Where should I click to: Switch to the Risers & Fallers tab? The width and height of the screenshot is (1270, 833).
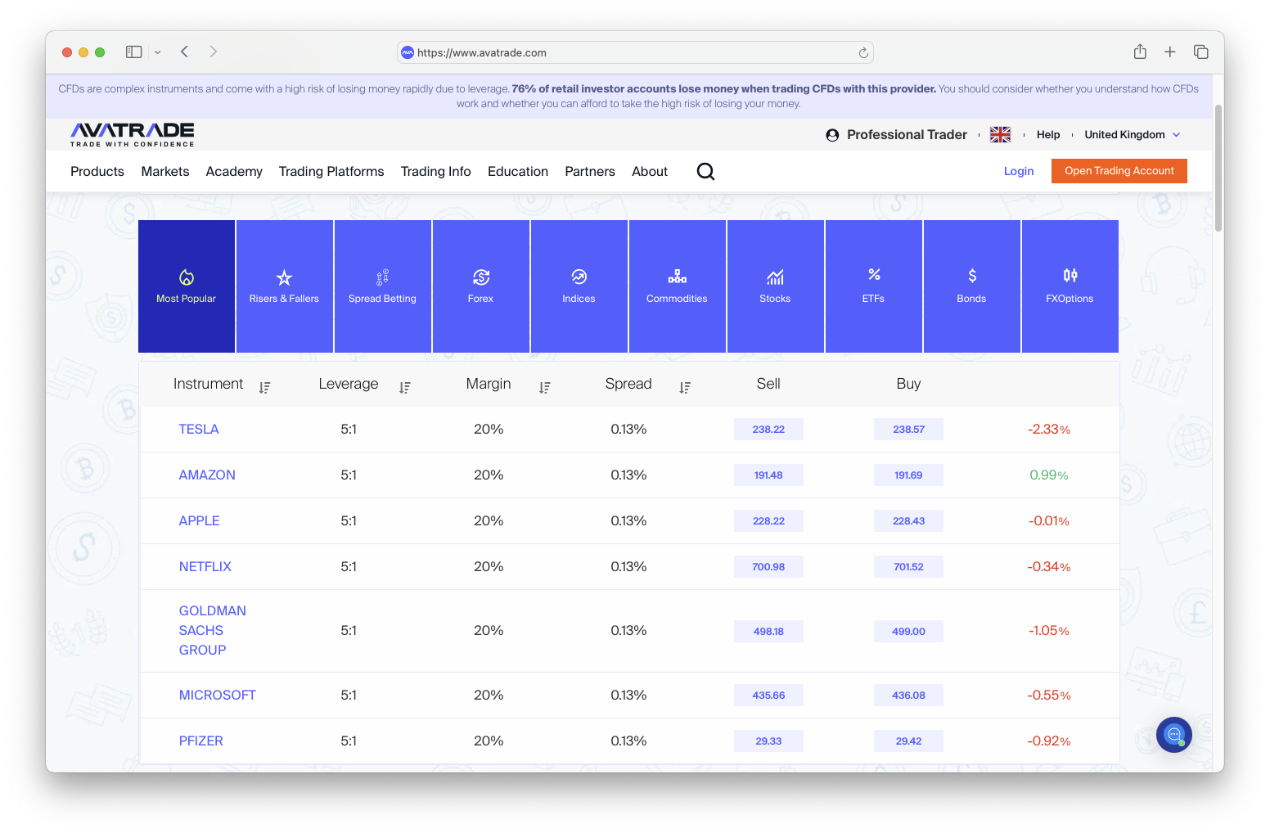coord(284,286)
